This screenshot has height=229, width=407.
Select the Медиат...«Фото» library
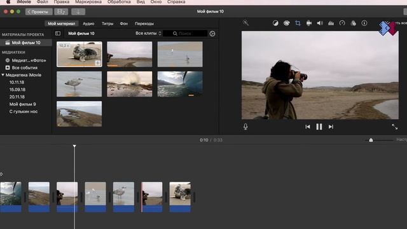coord(26,60)
